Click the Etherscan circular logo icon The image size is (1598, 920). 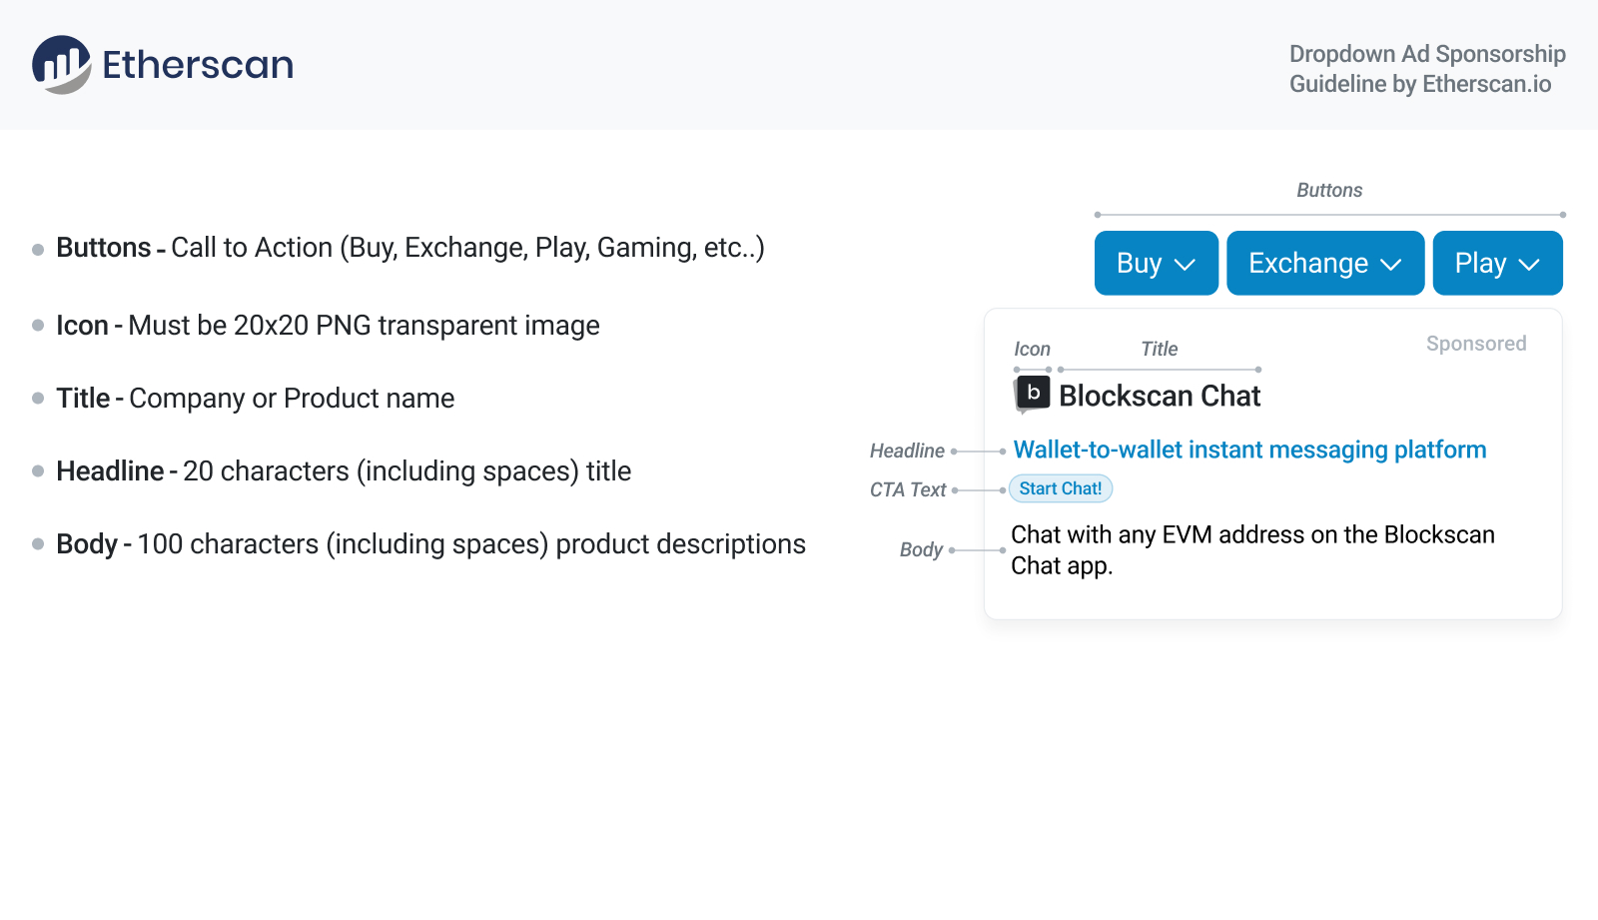pyautogui.click(x=62, y=65)
